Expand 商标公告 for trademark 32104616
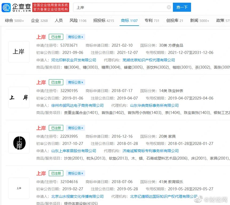 76,173
